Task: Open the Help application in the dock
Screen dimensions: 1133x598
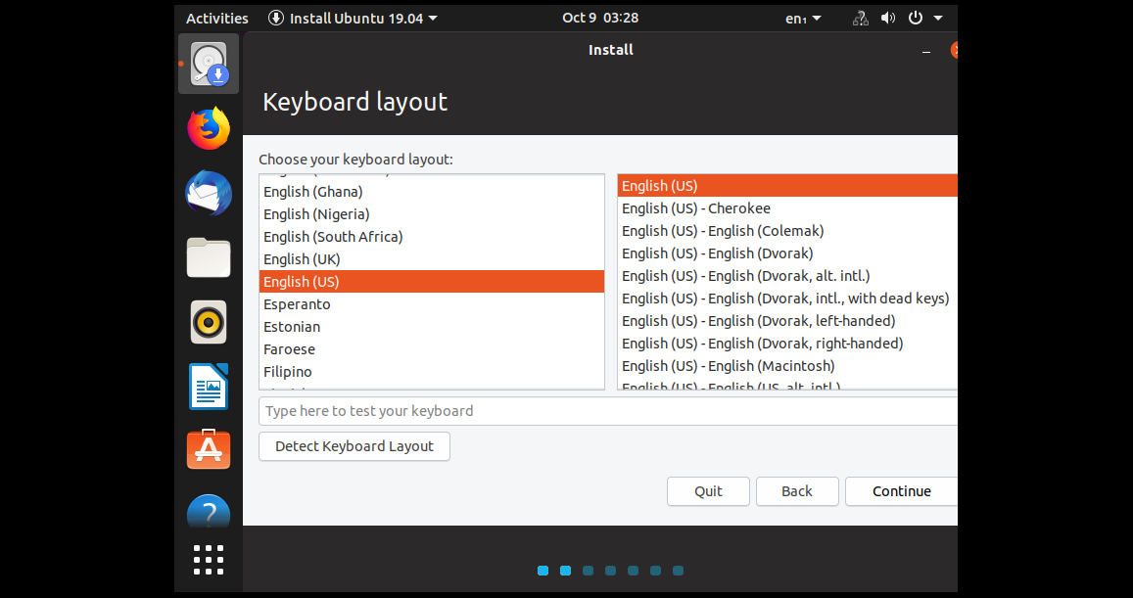Action: click(208, 511)
